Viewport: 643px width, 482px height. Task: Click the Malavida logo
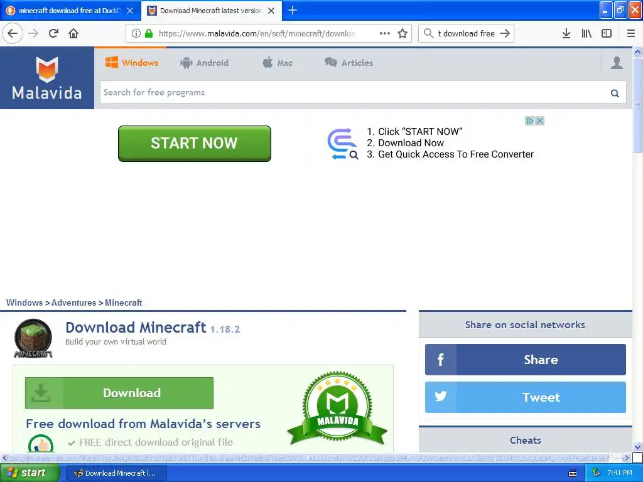tap(46, 78)
